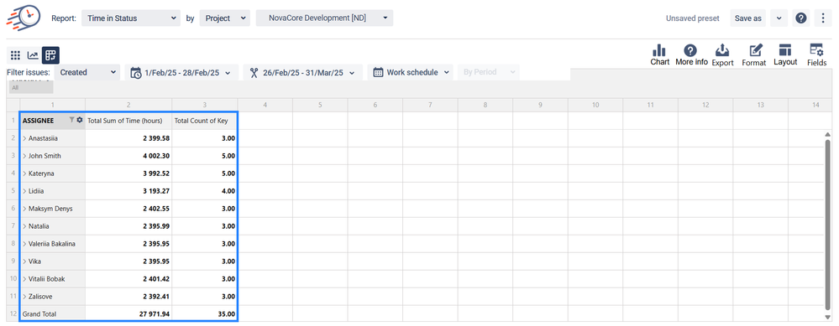Expand the Anastasiia row

tap(24, 138)
